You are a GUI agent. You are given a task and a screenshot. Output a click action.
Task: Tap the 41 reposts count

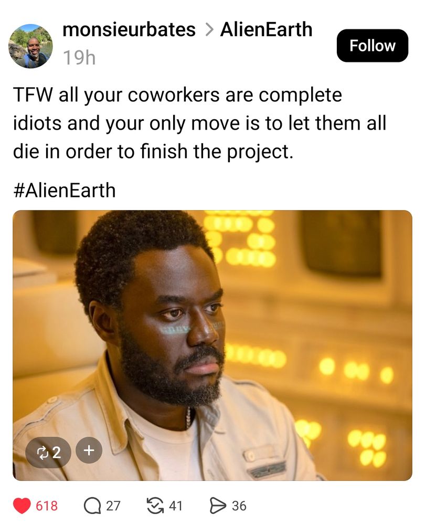coord(175,506)
